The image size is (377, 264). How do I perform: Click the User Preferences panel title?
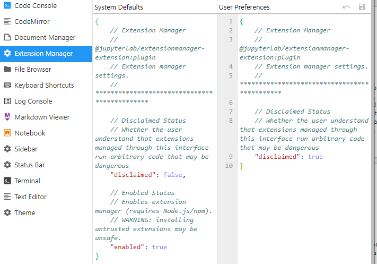244,7
